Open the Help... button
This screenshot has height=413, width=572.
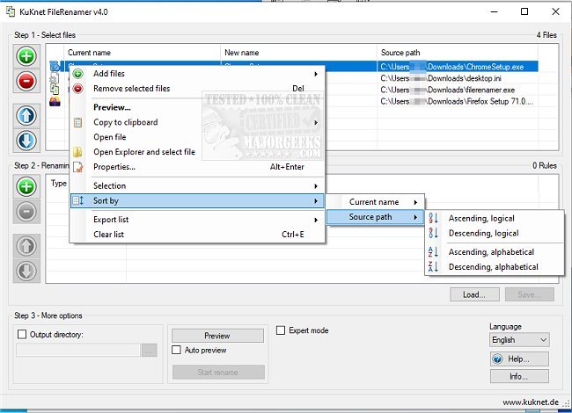519,359
